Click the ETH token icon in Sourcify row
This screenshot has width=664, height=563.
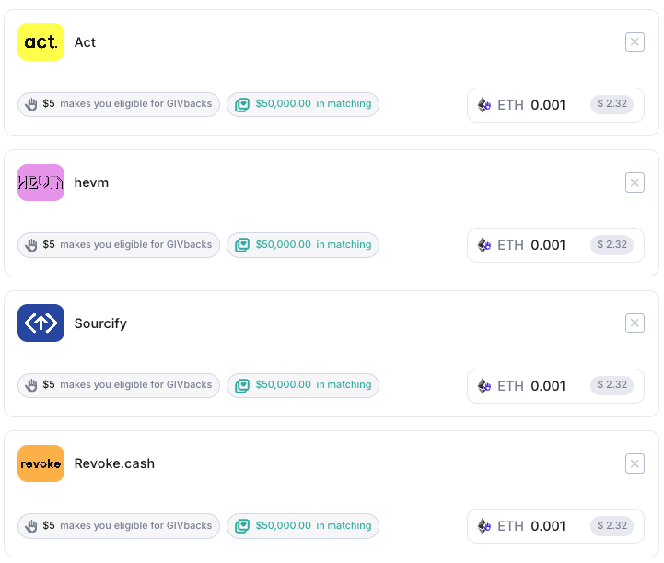pyautogui.click(x=484, y=386)
